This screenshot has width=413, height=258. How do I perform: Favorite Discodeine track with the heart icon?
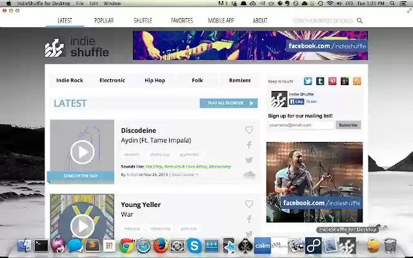(249, 130)
